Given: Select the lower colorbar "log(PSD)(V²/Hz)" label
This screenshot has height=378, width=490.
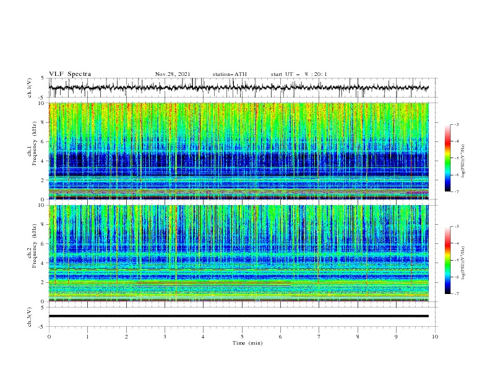Looking at the screenshot, I should pos(463,263).
